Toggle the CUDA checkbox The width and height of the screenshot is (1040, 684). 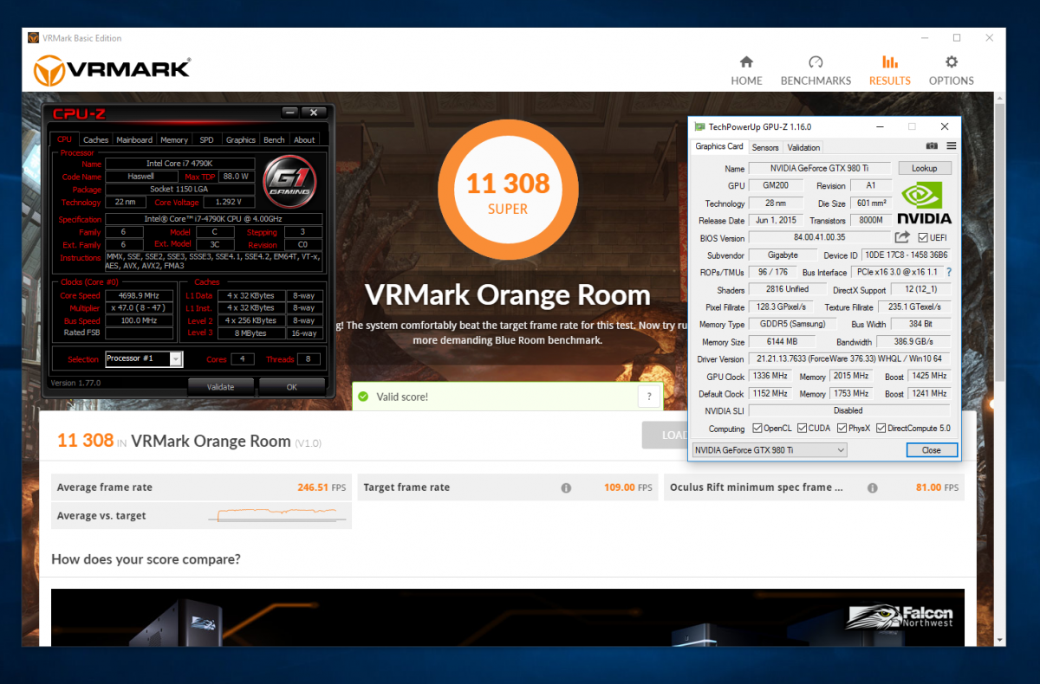click(x=803, y=428)
